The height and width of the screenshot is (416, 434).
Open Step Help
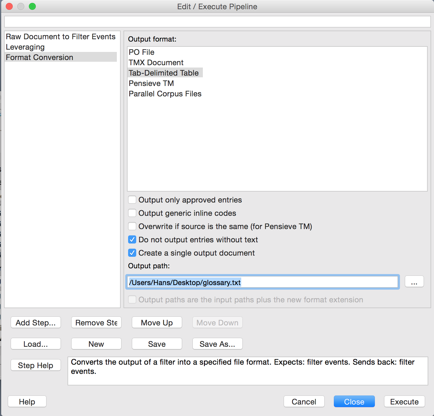(x=36, y=365)
